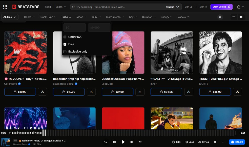Uncheck the Free price filter
This screenshot has height=147, width=249.
(65, 44)
